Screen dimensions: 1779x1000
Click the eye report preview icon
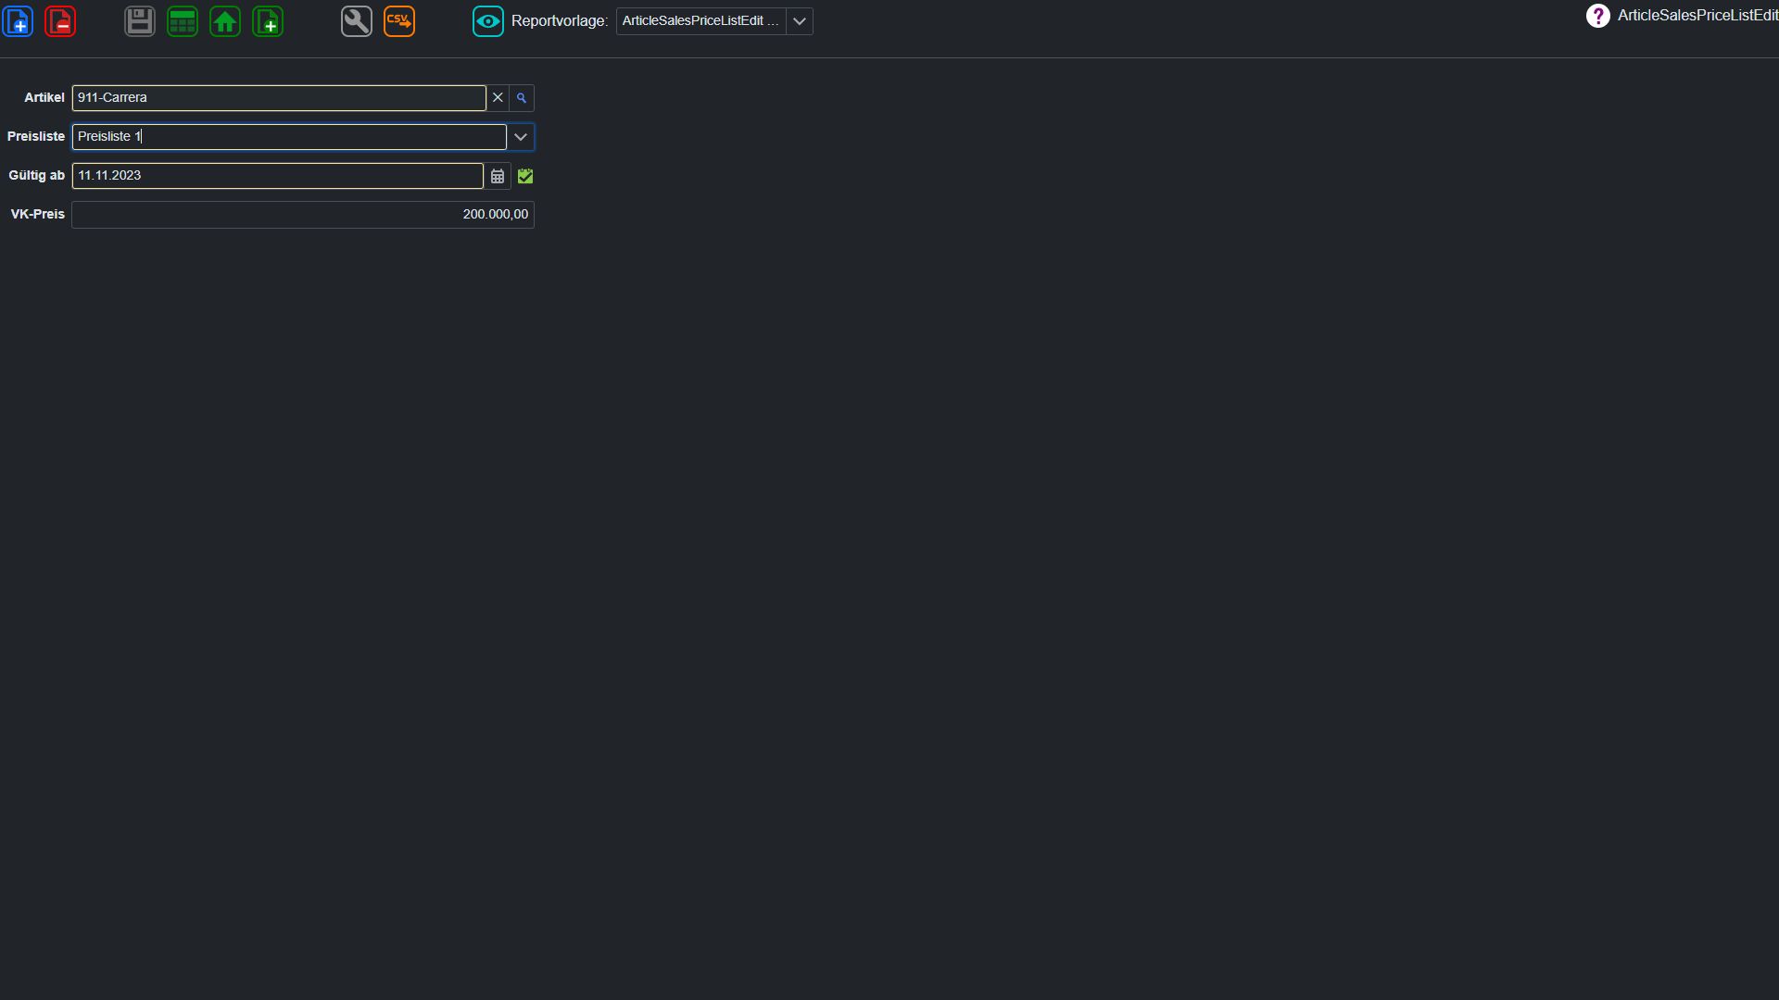(x=488, y=21)
